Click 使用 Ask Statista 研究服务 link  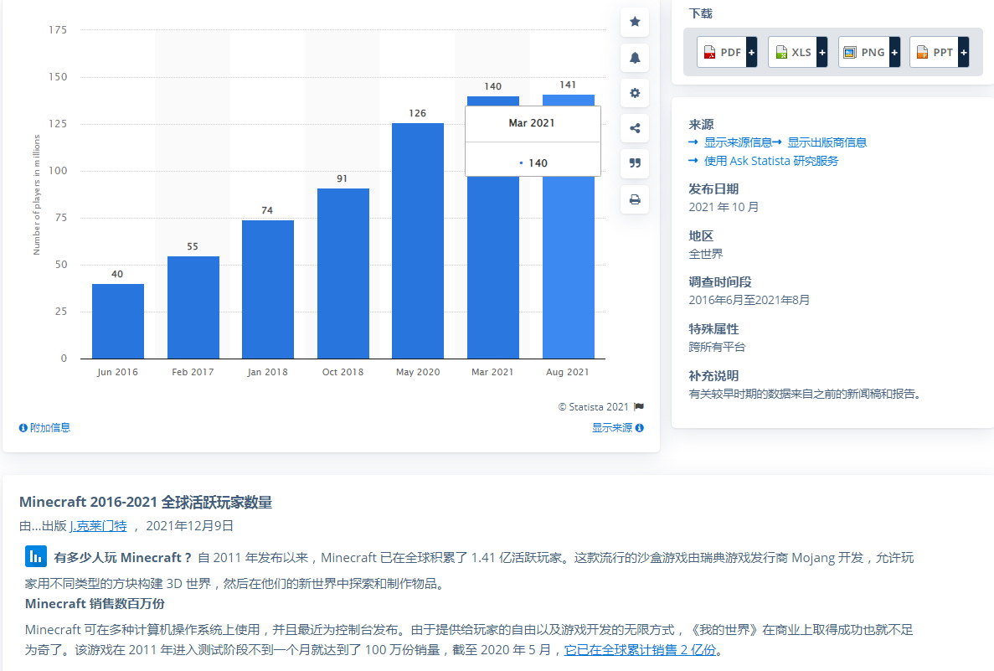[770, 161]
